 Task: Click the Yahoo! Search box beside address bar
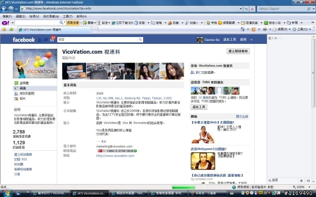click(281, 9)
